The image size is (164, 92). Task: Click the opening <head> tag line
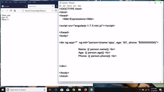click(64, 16)
